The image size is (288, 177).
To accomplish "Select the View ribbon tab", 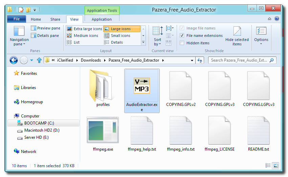I will pos(74,19).
